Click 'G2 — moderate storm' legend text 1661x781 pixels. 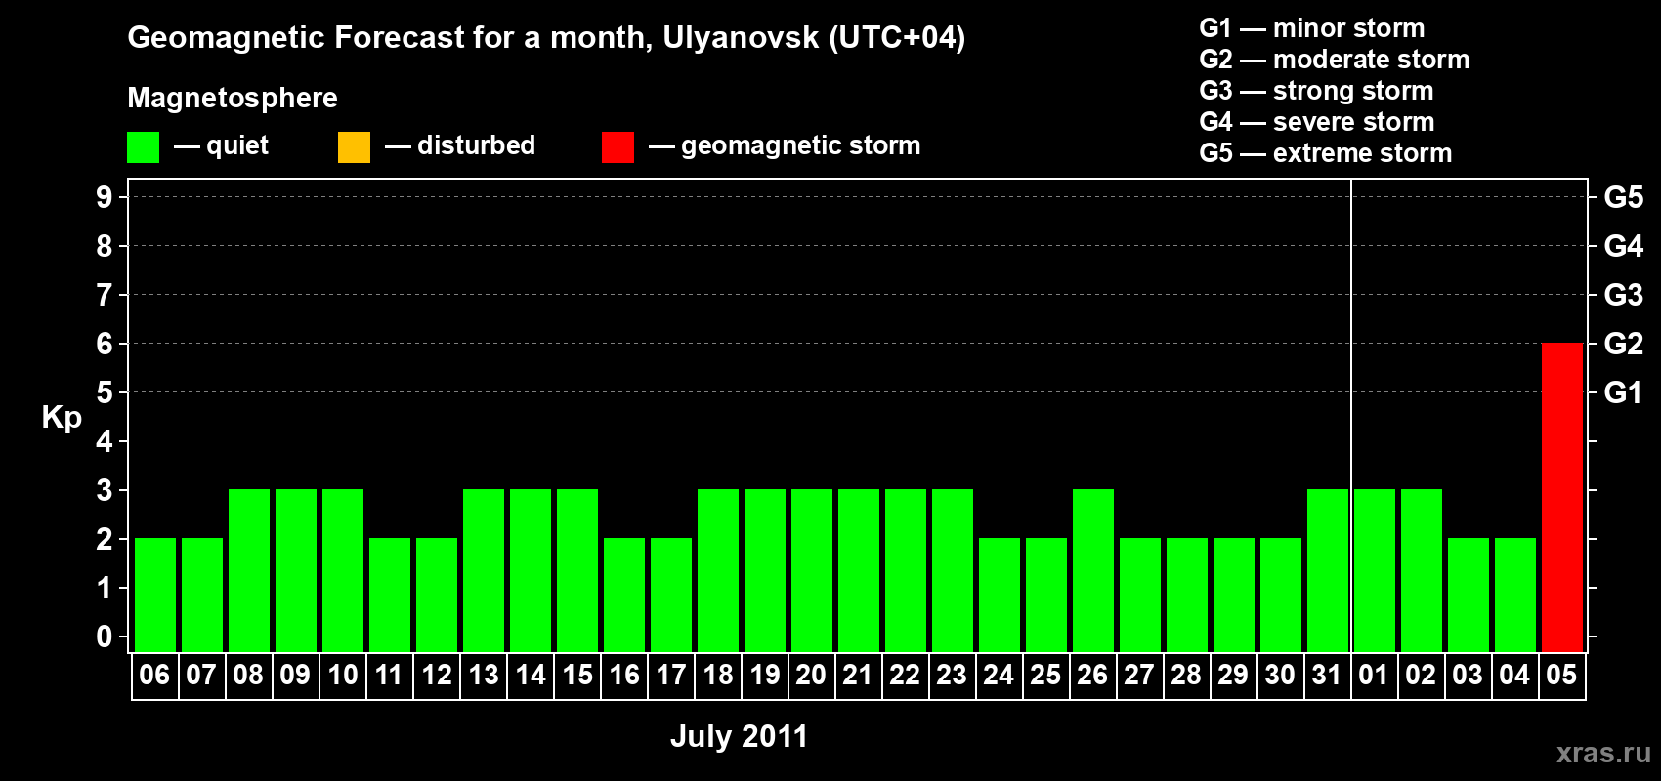[1334, 60]
